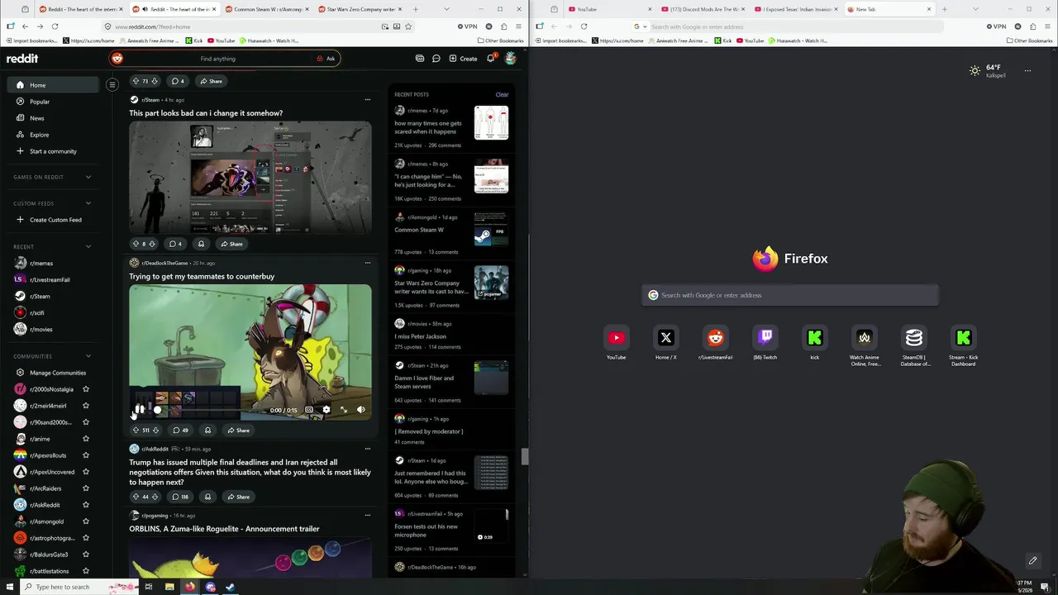This screenshot has height=595, width=1058.
Task: Collapse the Custom Feeds section
Action: [88, 203]
